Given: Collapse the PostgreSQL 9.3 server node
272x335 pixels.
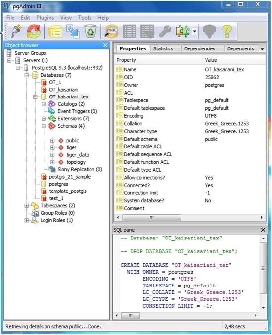Looking at the screenshot, I should pos(18,68).
